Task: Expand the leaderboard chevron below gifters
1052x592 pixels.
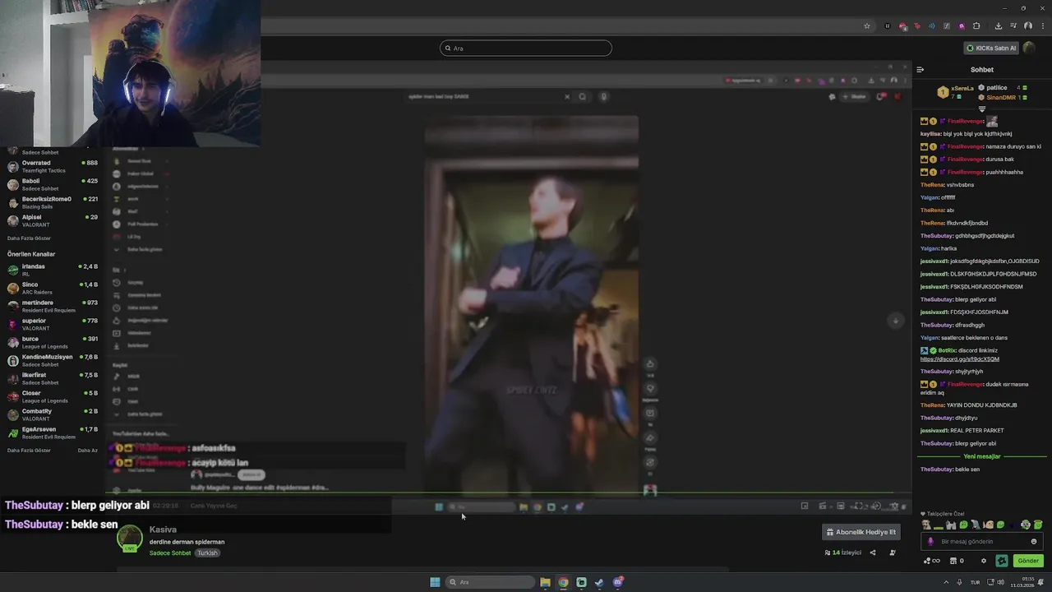Action: [981, 109]
